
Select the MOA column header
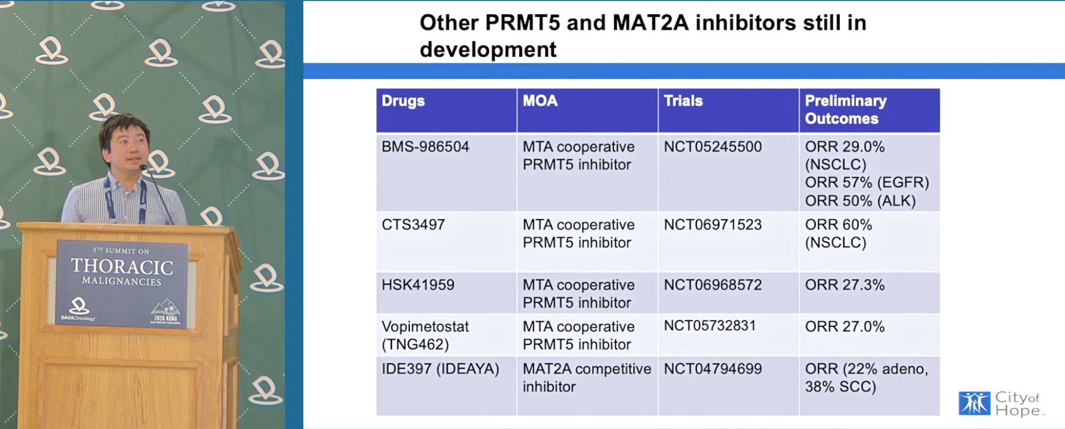click(x=588, y=110)
